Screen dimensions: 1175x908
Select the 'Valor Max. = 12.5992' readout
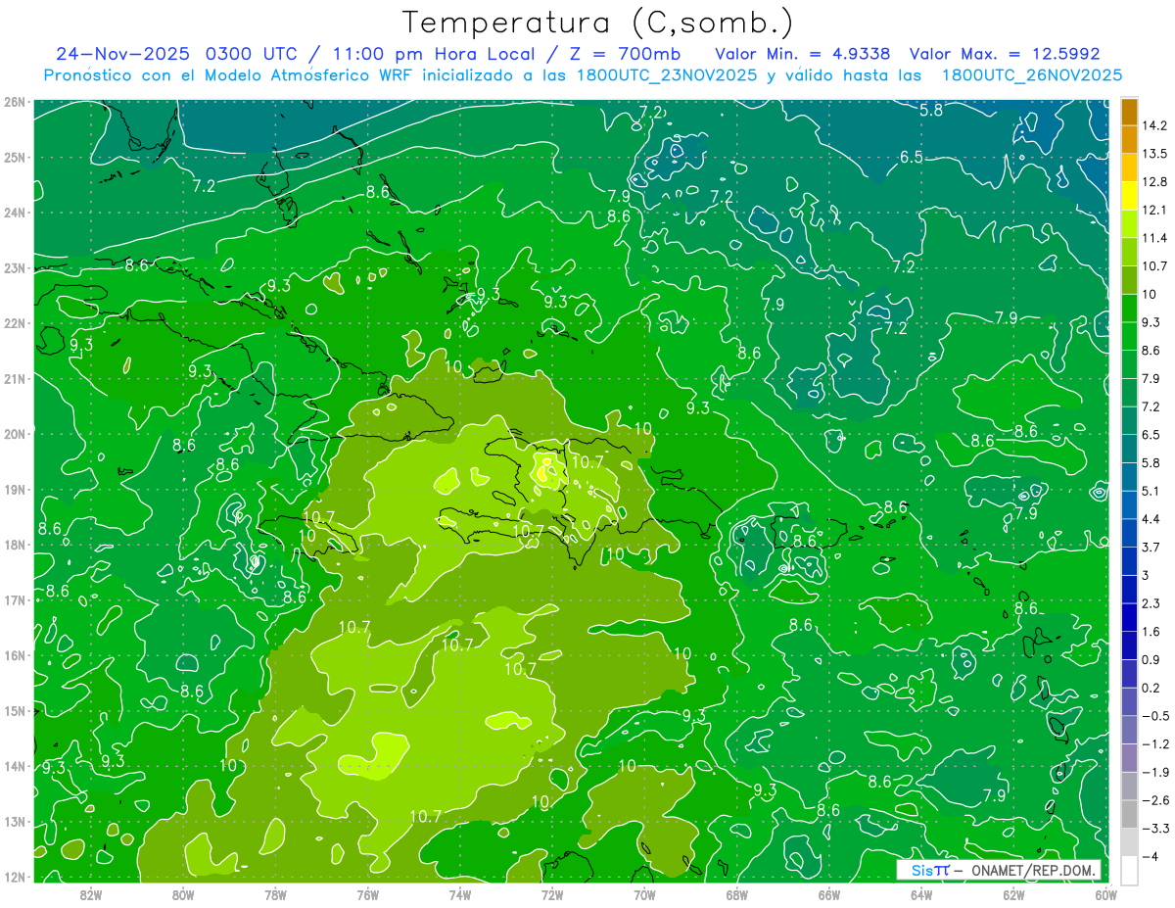[x=1005, y=54]
